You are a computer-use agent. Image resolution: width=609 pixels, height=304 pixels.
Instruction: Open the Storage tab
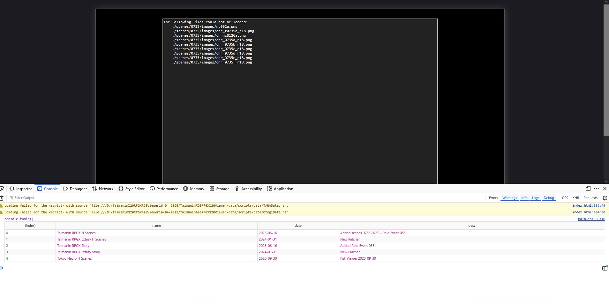(220, 189)
